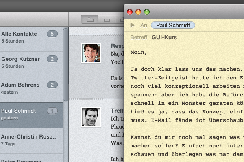This screenshot has height=162, width=244.
Task: Click the badge 1 in the Paul Schmidt row
Action: coord(52,111)
